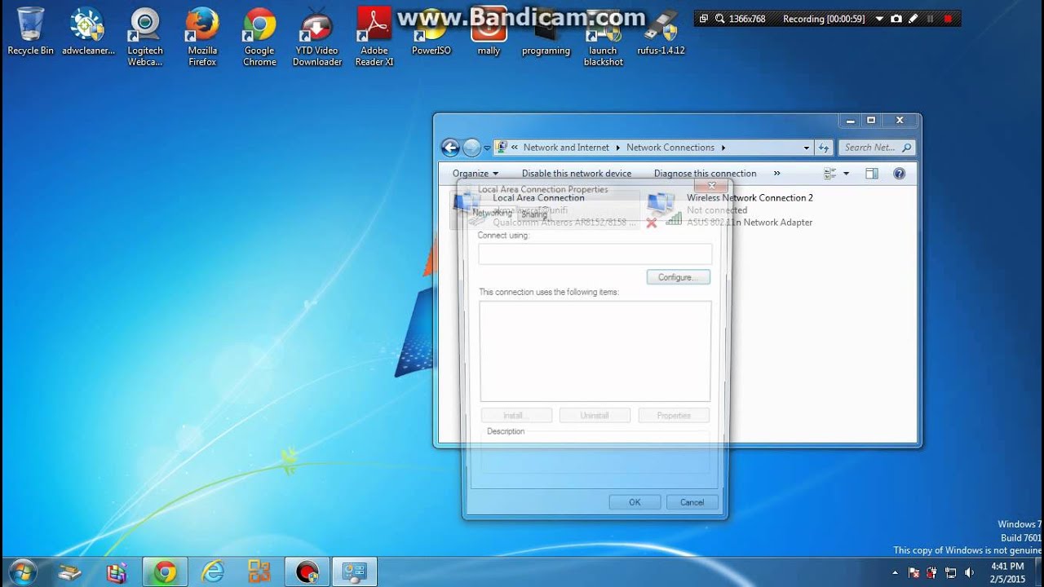Open launch blackshot desktop shortcut
The height and width of the screenshot is (587, 1044).
604,38
